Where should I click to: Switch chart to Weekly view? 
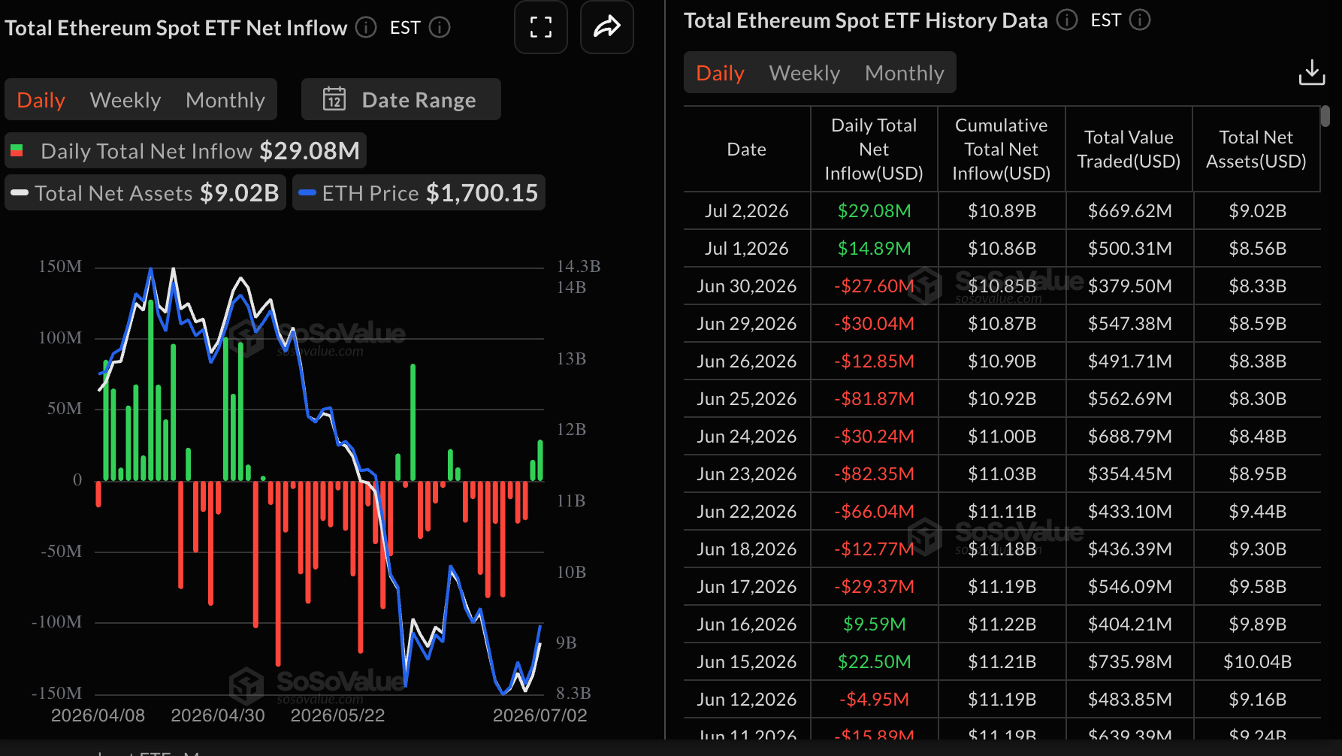pos(125,100)
